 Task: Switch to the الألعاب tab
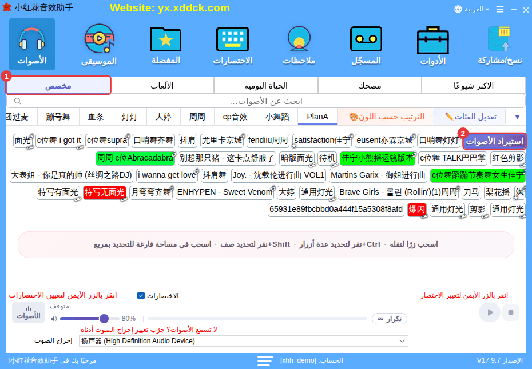click(x=162, y=85)
